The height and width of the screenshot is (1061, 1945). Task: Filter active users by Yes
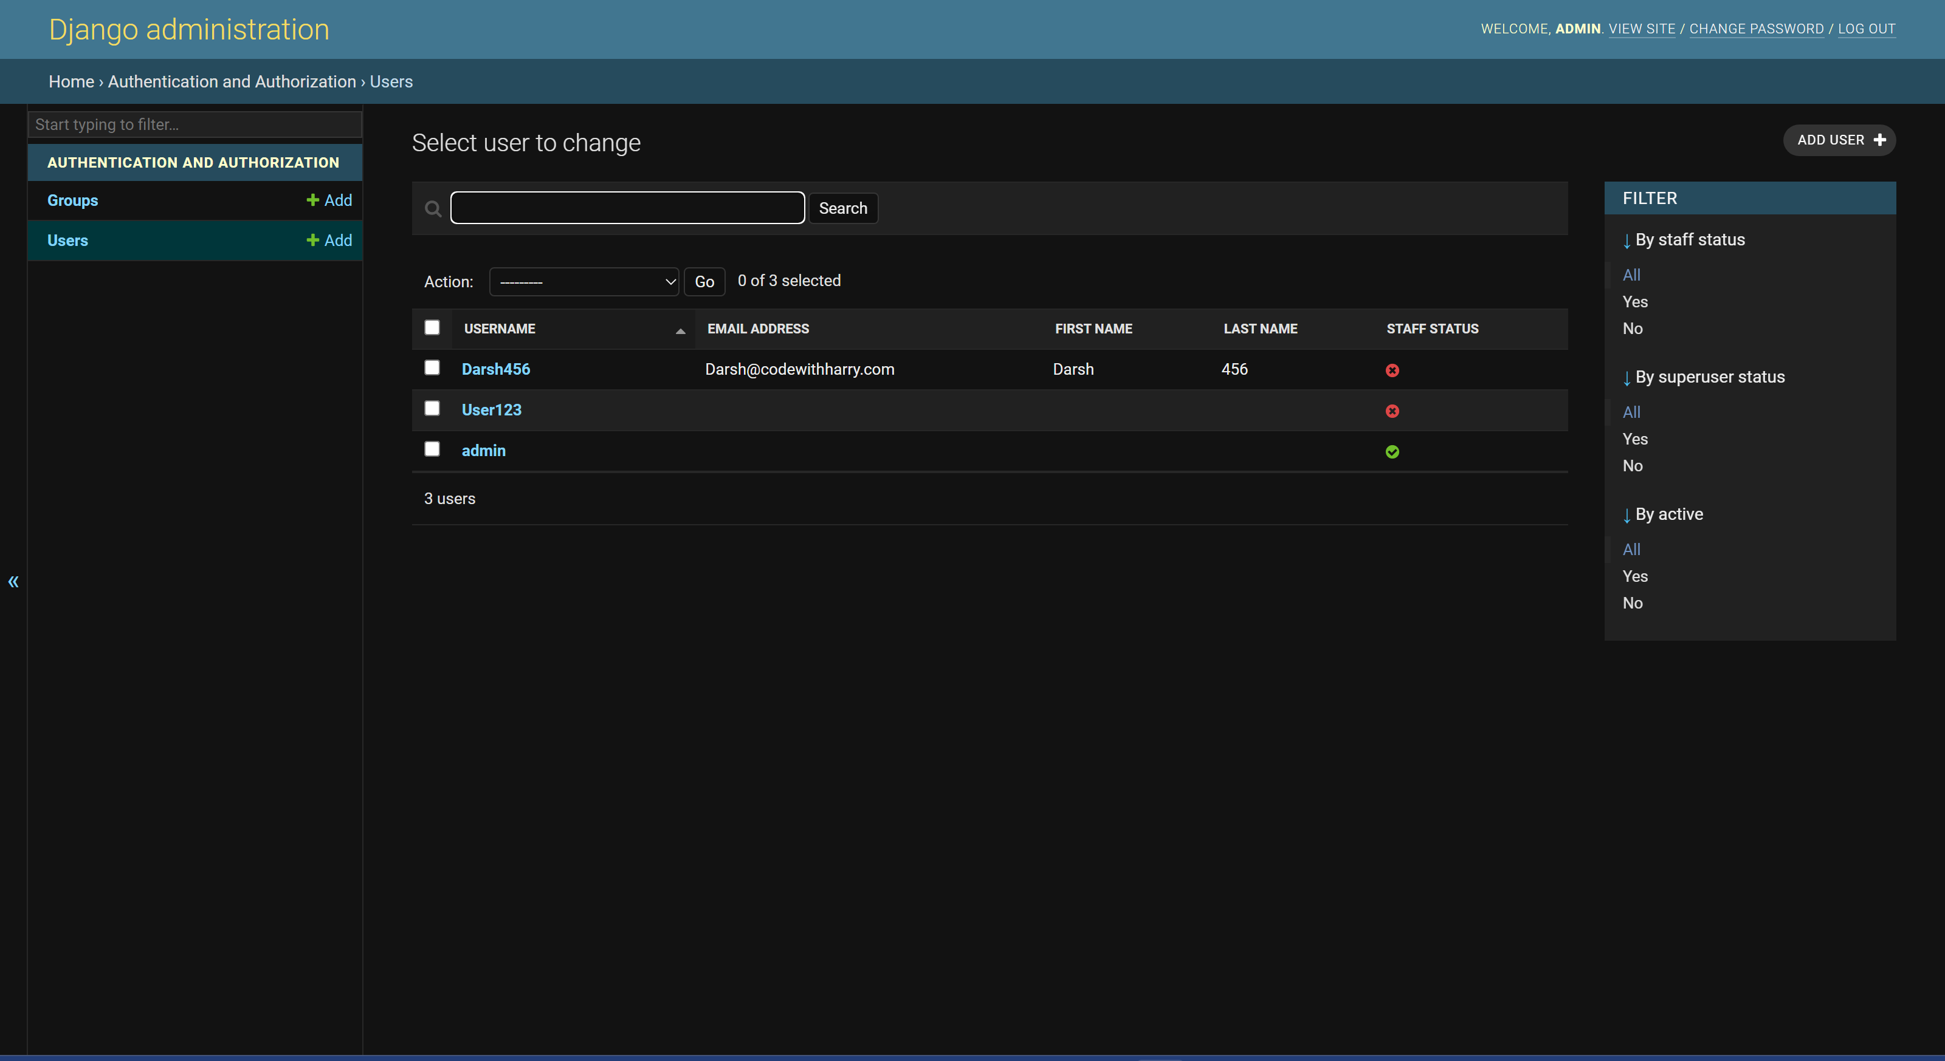click(x=1634, y=576)
